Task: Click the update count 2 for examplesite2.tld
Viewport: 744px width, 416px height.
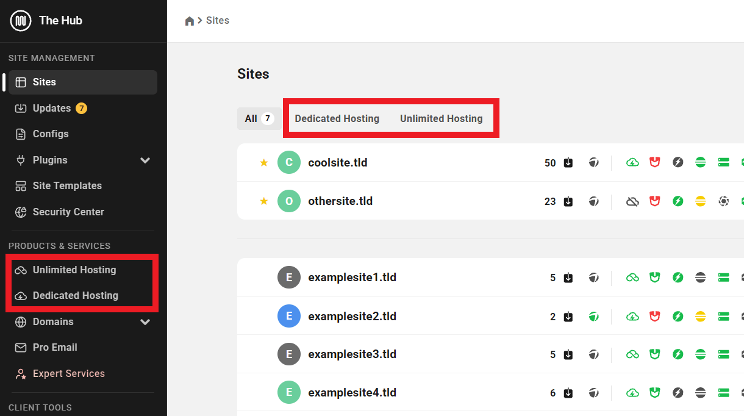Action: [x=553, y=317]
